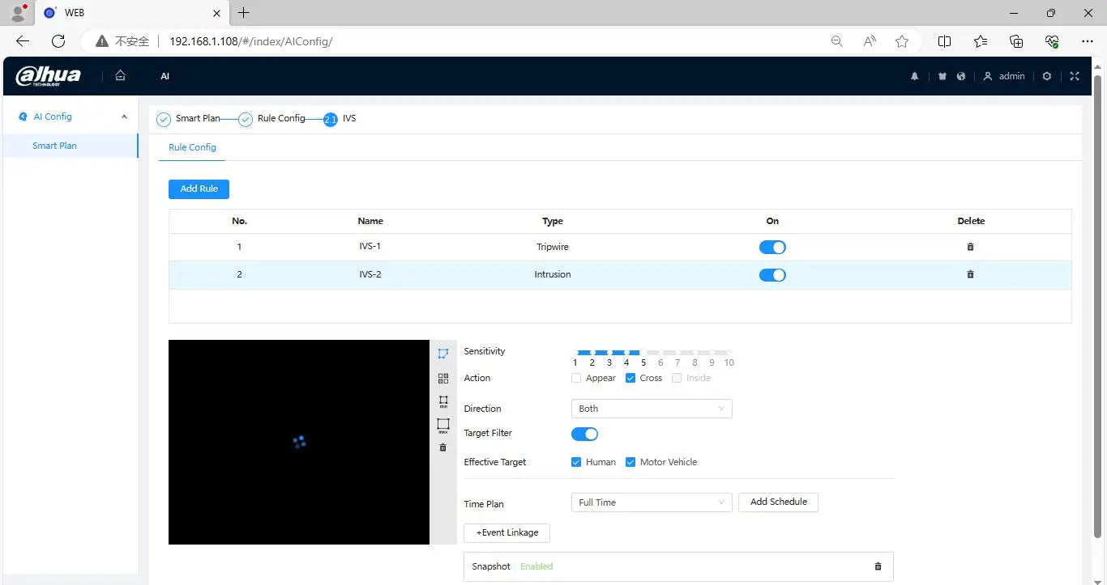The image size is (1107, 585).
Task: Click the home icon in header
Action: tap(120, 75)
